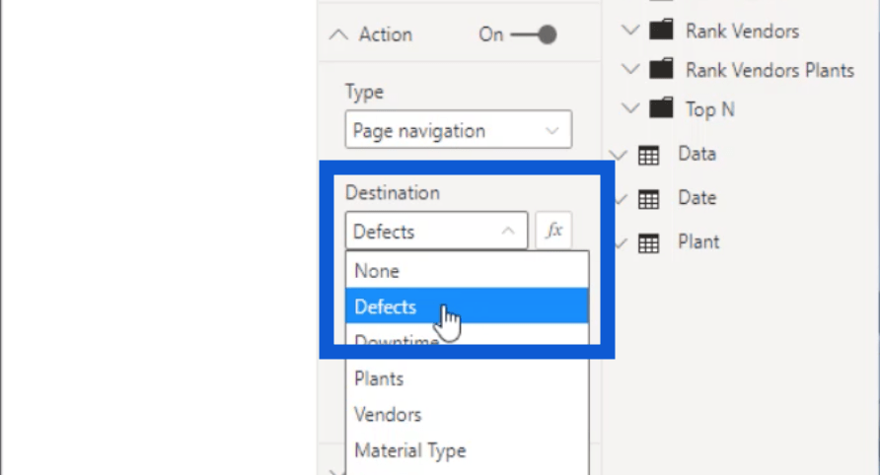Click the fx conditional formatting button
The width and height of the screenshot is (880, 475).
pyautogui.click(x=553, y=230)
